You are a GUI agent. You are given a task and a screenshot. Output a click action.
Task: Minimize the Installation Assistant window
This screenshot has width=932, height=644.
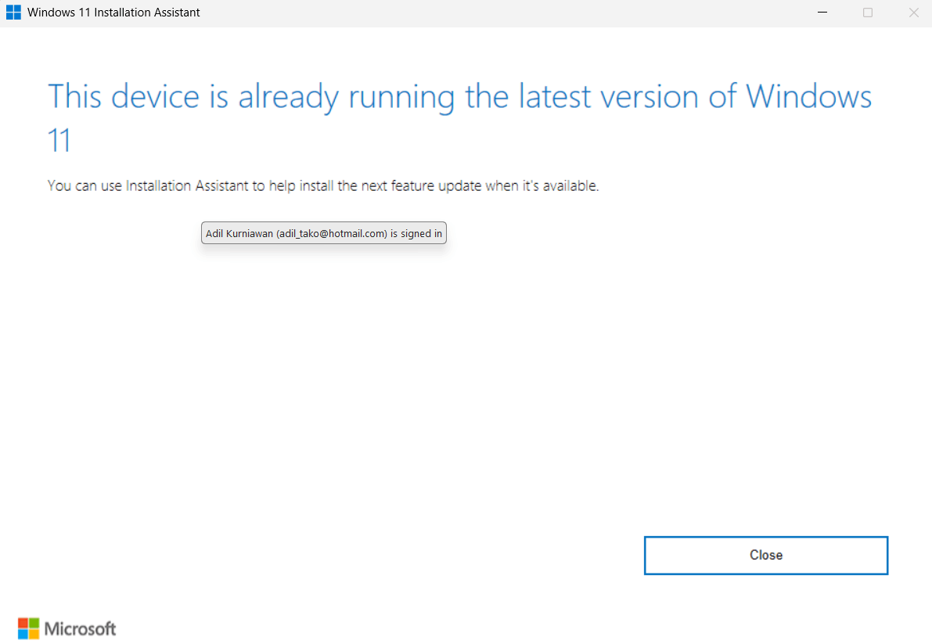tap(822, 13)
